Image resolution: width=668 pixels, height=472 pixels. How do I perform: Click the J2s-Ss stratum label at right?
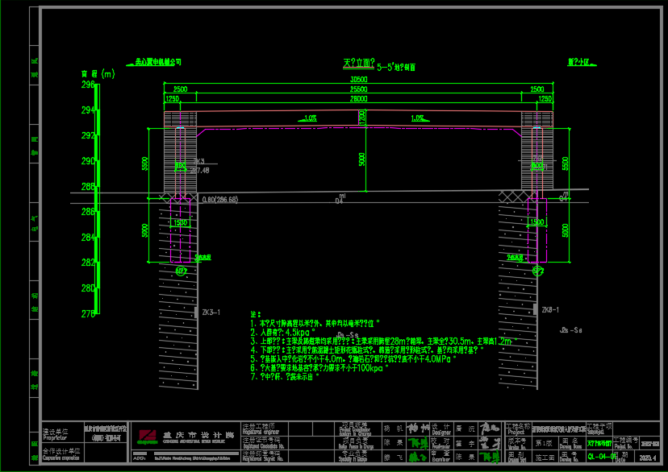click(571, 330)
